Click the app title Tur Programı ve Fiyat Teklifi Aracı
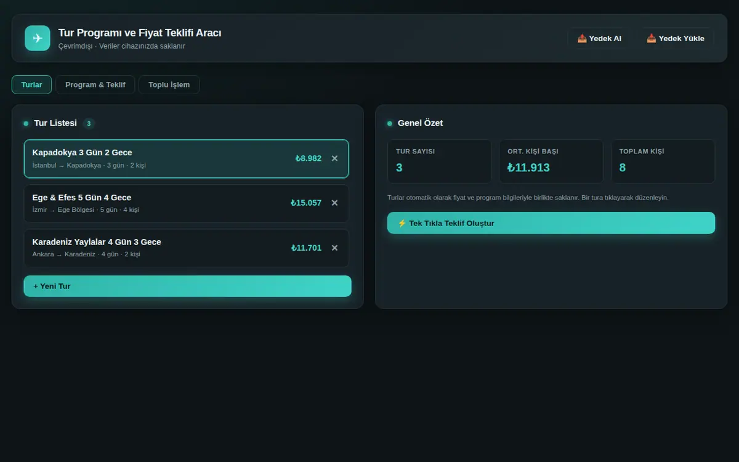This screenshot has width=739, height=462. (x=140, y=33)
